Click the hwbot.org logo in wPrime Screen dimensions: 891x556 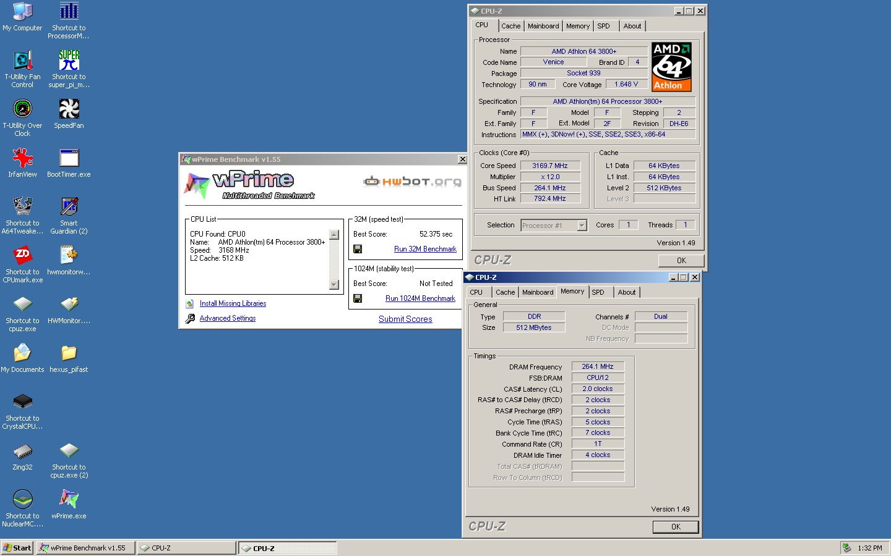[x=412, y=181]
